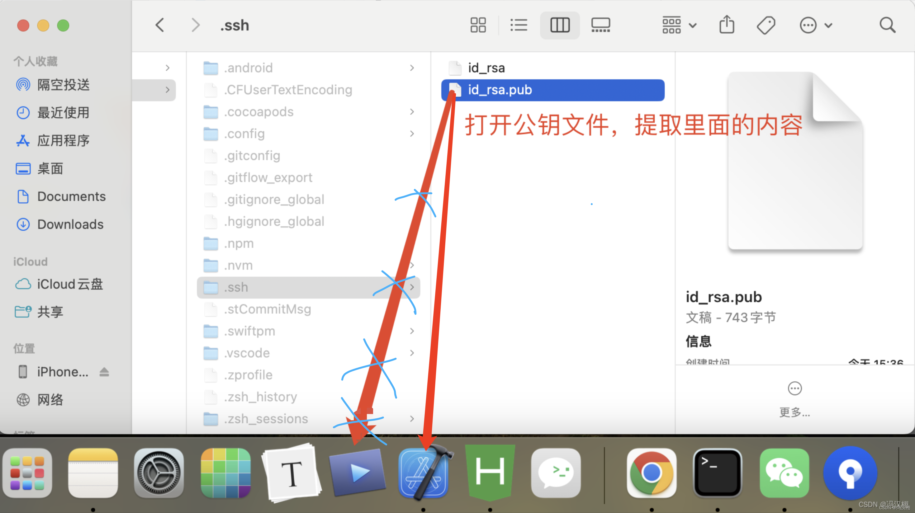915x513 pixels.
Task: Open Sourcetree from the Dock
Action: (x=850, y=473)
